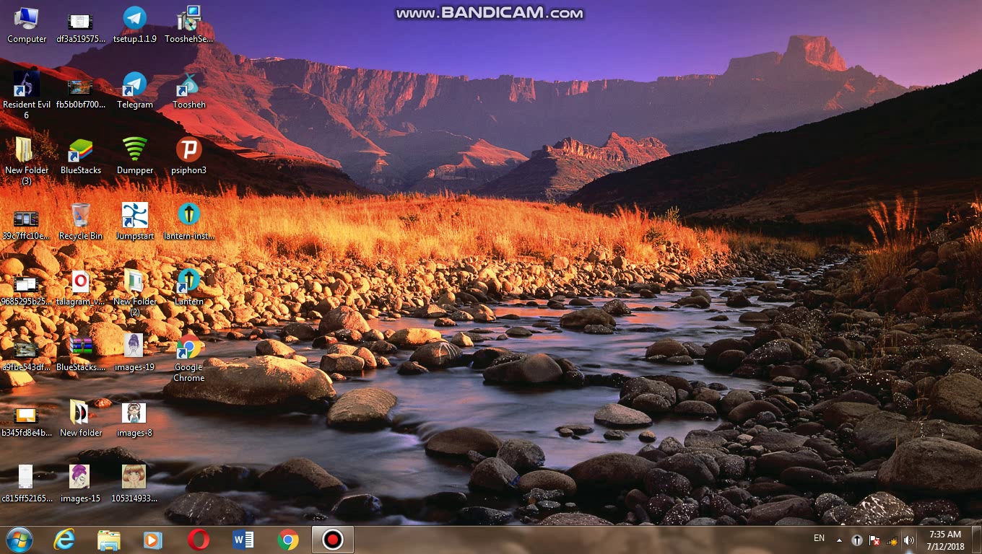The width and height of the screenshot is (982, 554).
Task: Select the psiphon3 desktop icon
Action: 188,151
